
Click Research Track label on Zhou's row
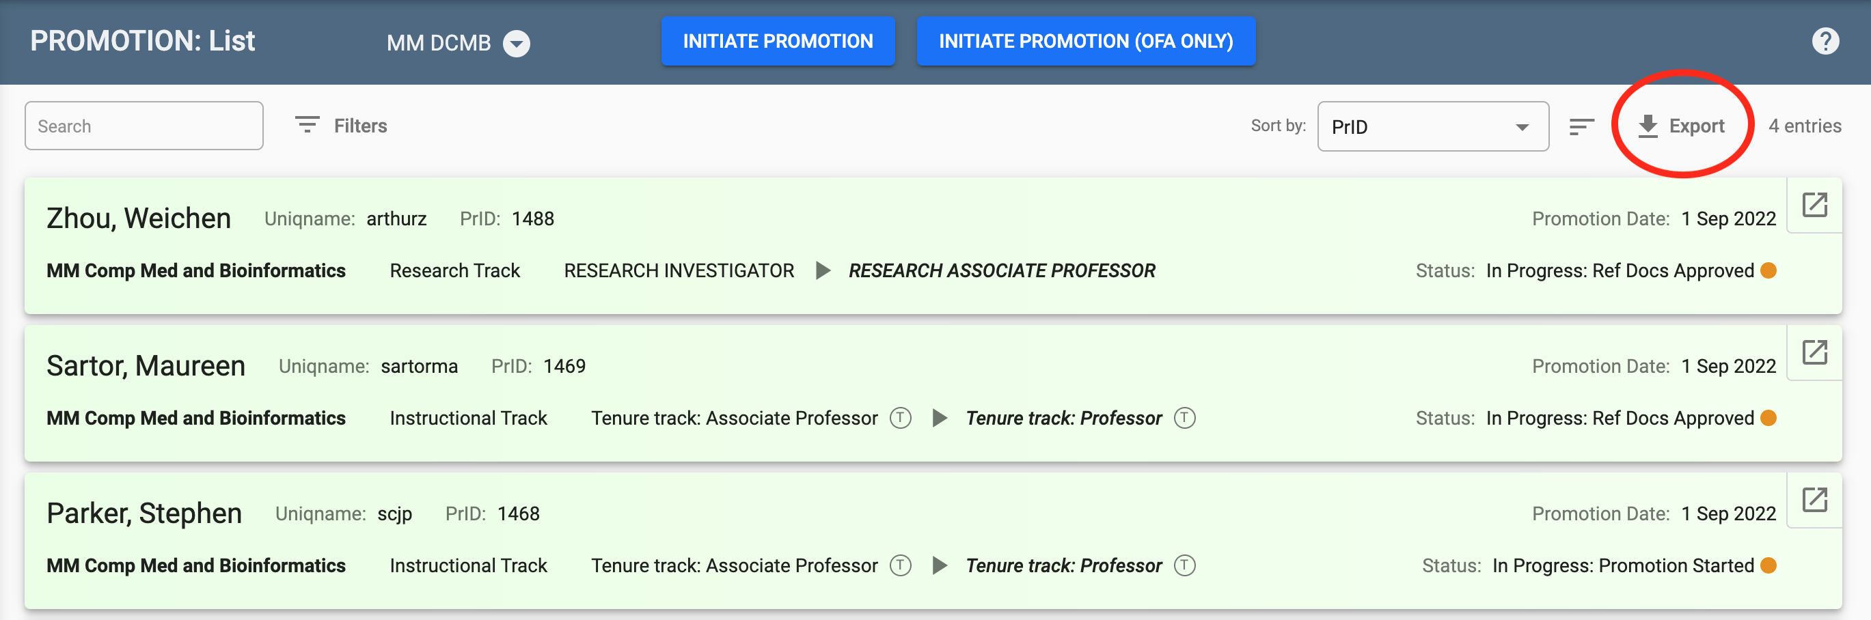[x=454, y=271]
